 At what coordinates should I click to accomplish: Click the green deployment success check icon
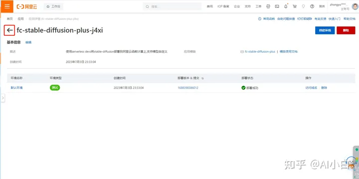pos(243,88)
